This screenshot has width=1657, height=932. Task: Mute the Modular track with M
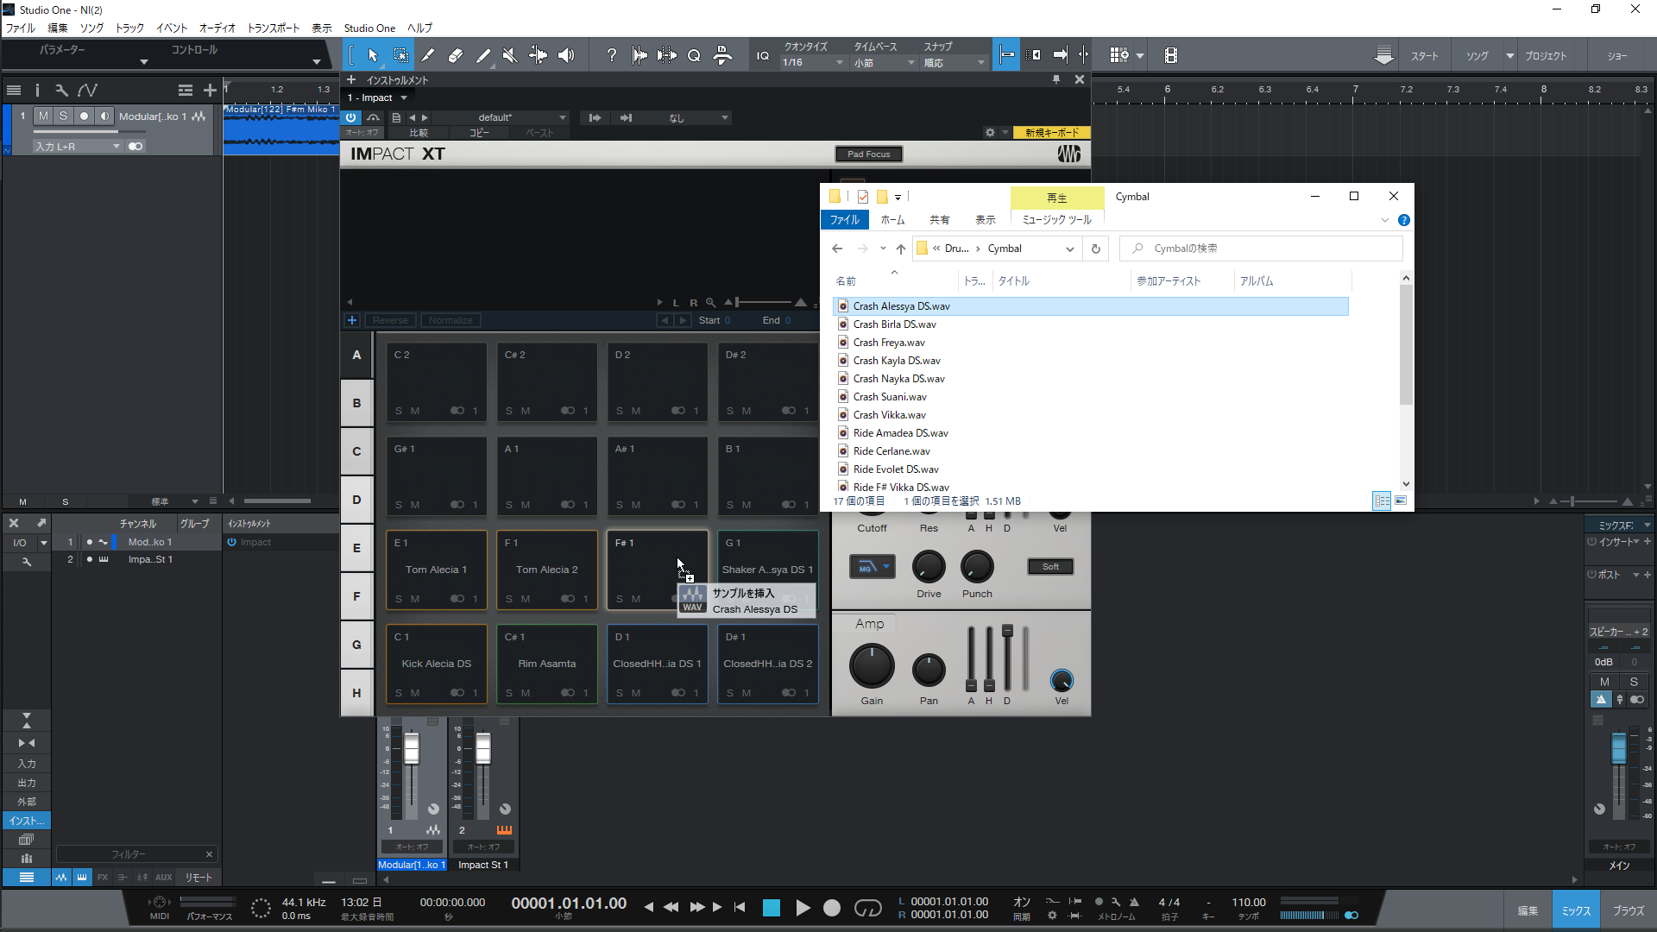[x=43, y=116]
